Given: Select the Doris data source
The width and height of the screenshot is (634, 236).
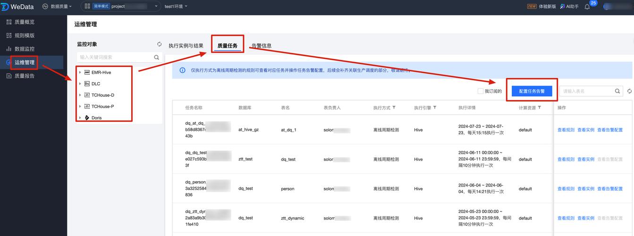Looking at the screenshot, I should 96,118.
